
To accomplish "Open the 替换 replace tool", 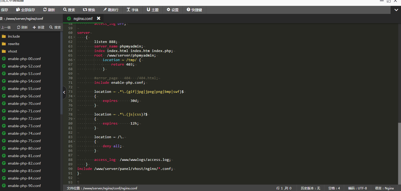I will pyautogui.click(x=89, y=10).
